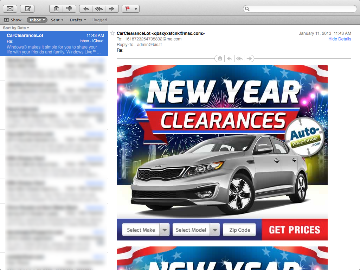The height and width of the screenshot is (270, 360).
Task: Delete the message with the toolbar trash icon
Action: (56, 9)
